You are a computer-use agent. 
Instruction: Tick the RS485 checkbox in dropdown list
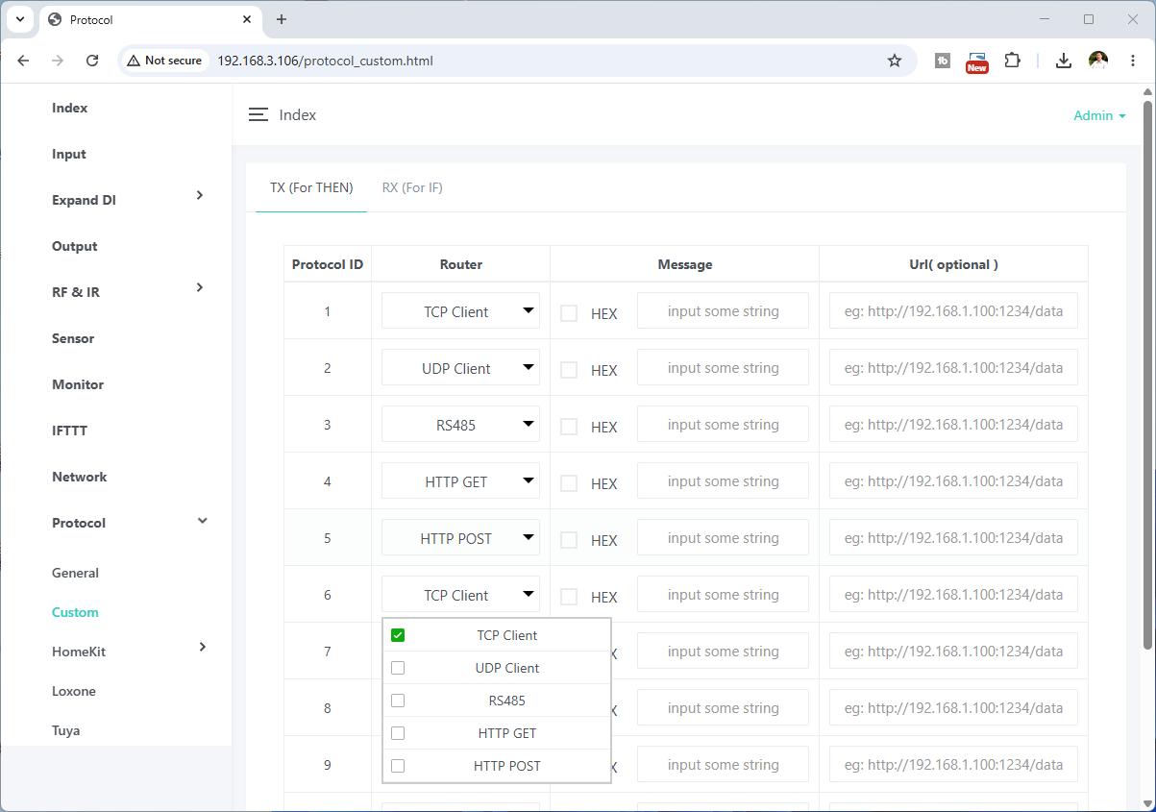398,701
